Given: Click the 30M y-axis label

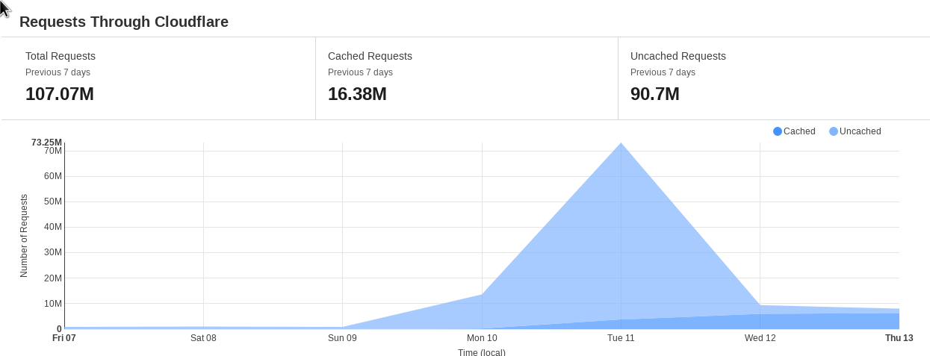Looking at the screenshot, I should pos(53,252).
